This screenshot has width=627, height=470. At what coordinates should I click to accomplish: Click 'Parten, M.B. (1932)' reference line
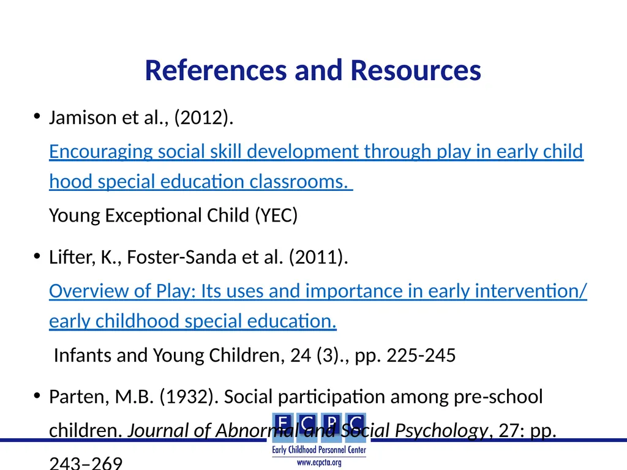click(x=296, y=397)
